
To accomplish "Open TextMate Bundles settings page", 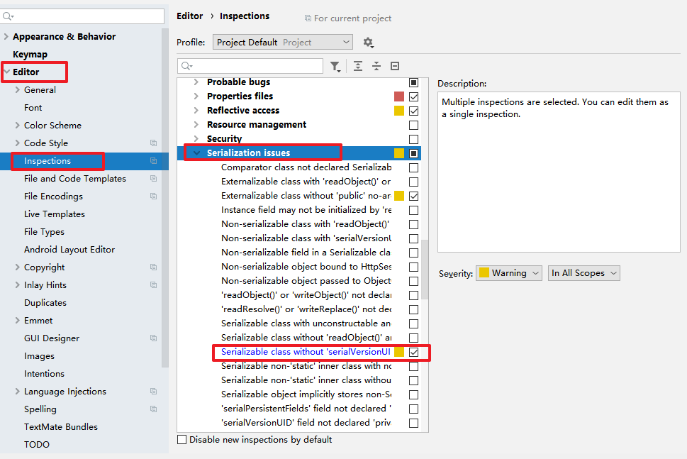I will click(61, 426).
